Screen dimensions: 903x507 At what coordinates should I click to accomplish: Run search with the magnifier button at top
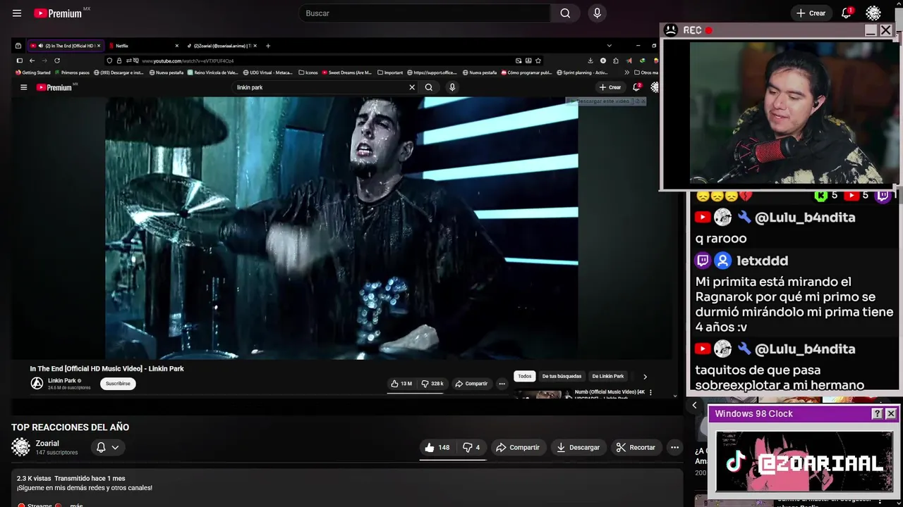[x=565, y=13]
